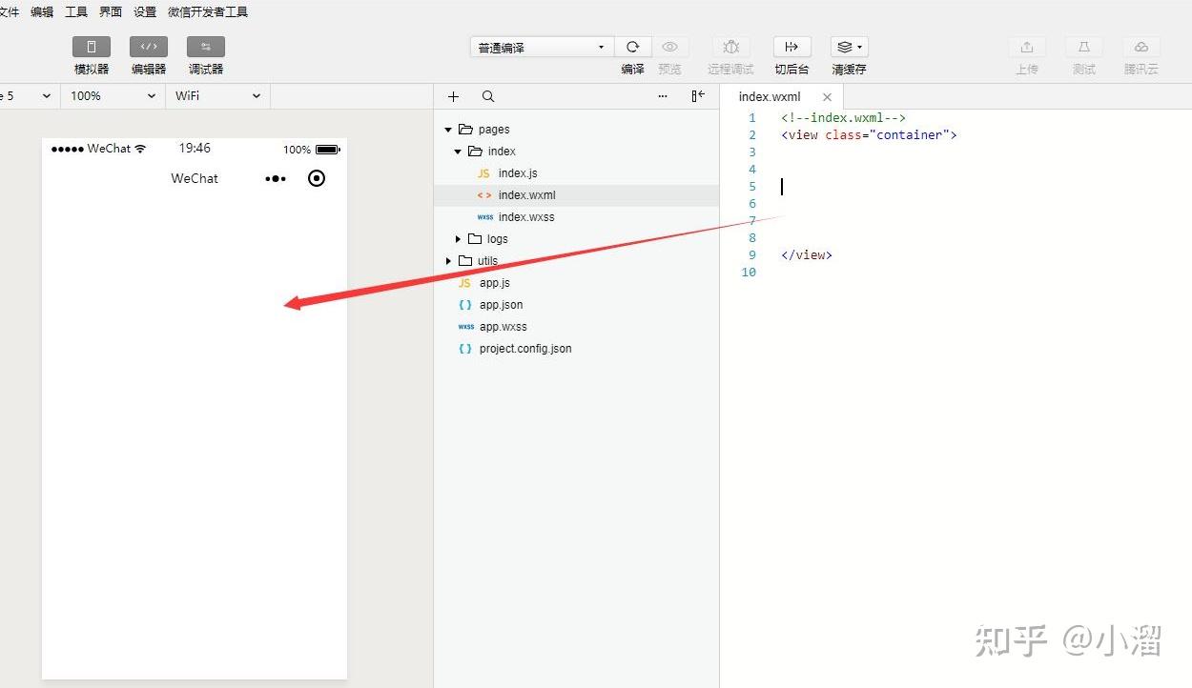Open the clear cache (清缓存) layers dropdown

coord(849,47)
